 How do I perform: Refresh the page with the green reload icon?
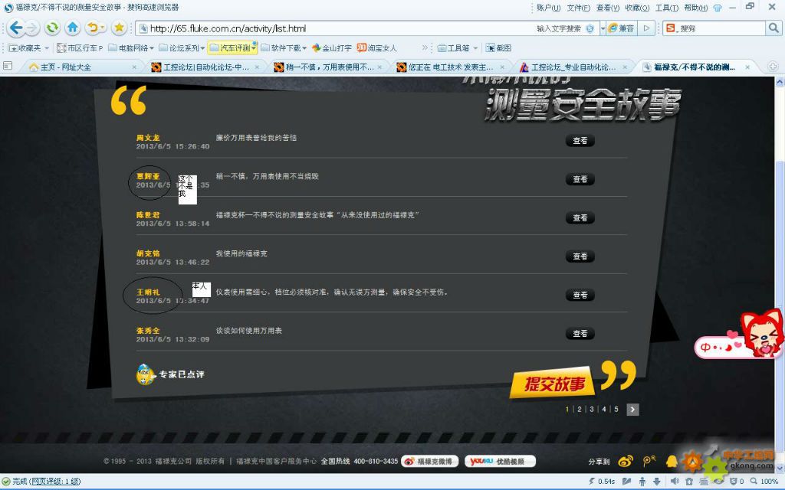pyautogui.click(x=52, y=28)
